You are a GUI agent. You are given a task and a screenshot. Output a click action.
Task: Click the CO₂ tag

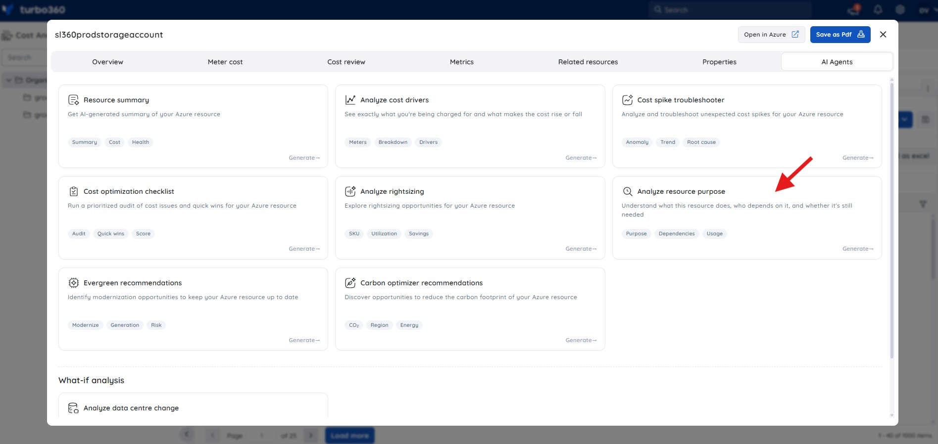[x=354, y=325]
